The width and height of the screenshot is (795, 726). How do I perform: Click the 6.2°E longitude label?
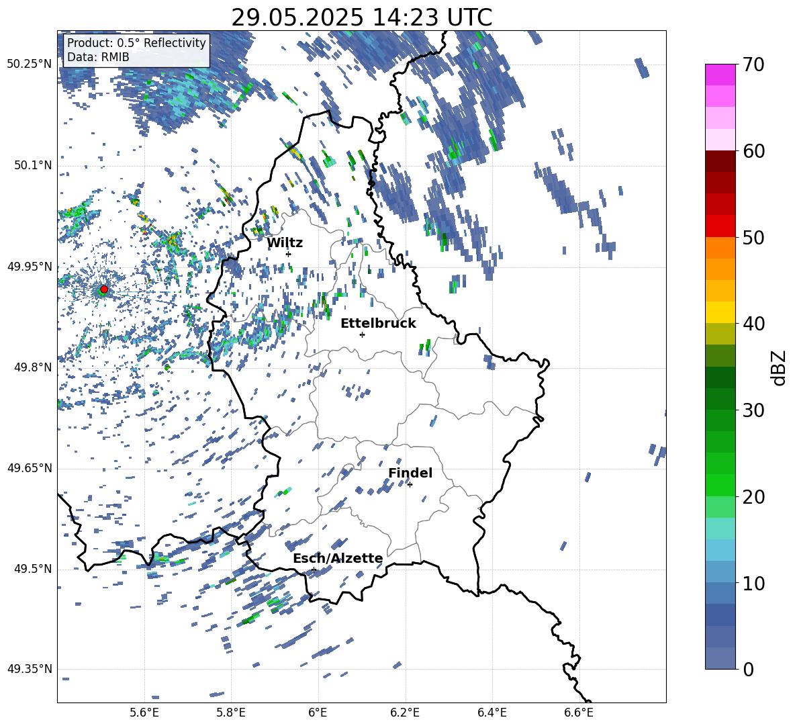[405, 713]
